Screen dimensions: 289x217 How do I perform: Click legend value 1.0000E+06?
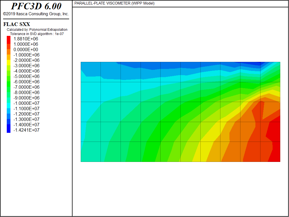[26, 44]
